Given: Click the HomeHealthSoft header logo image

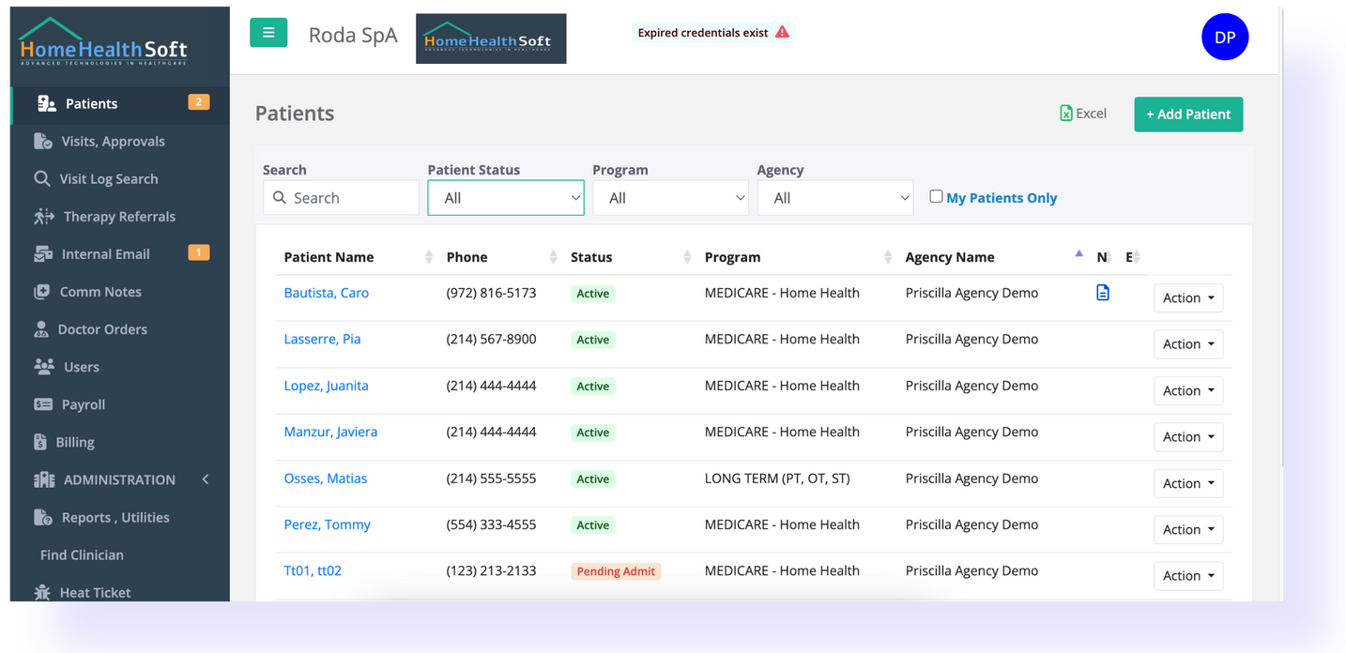Looking at the screenshot, I should (491, 38).
